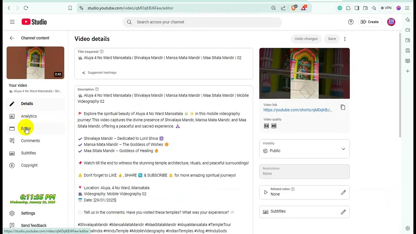The image size is (416, 234).
Task: Open Subtitles in the left sidebar
Action: pyautogui.click(x=35, y=153)
